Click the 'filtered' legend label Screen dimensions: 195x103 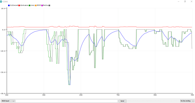point(14,5)
